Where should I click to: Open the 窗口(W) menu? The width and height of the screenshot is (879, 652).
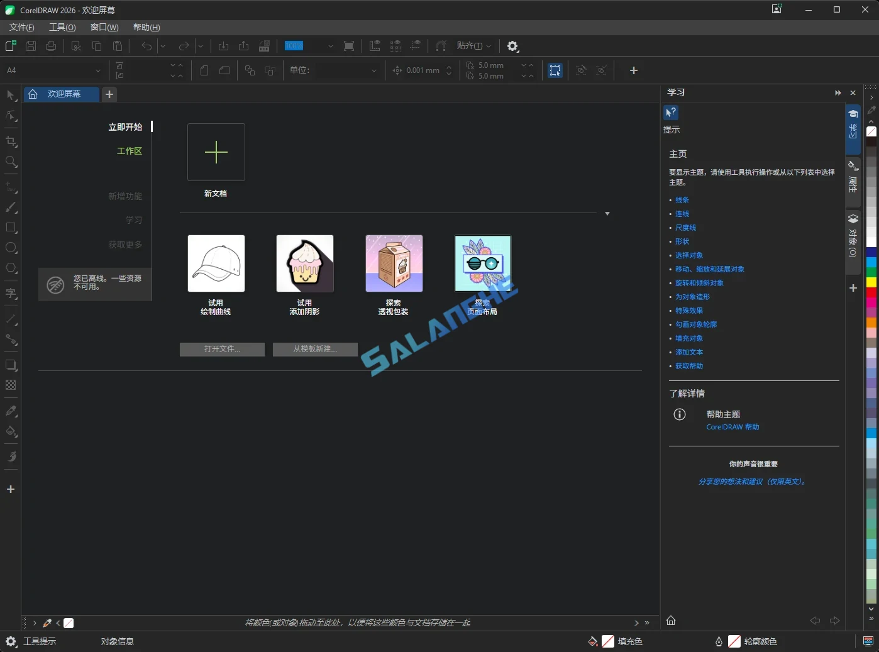tap(104, 28)
